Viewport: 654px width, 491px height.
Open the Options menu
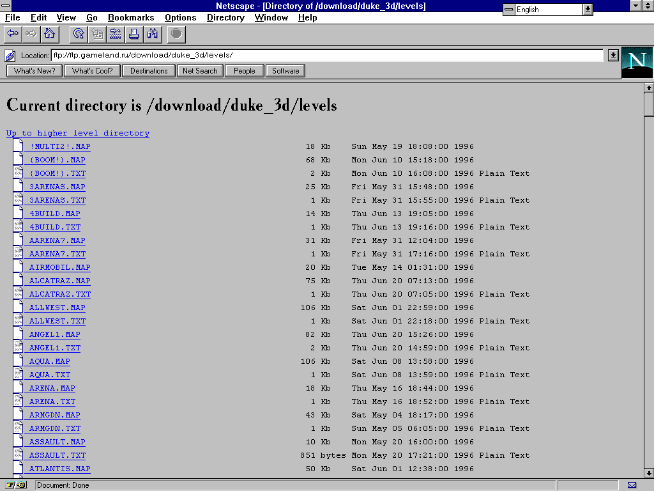(180, 17)
